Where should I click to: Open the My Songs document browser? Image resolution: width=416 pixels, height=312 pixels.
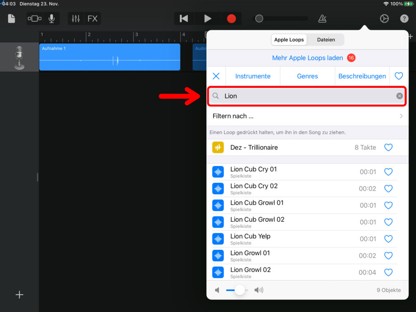11,19
